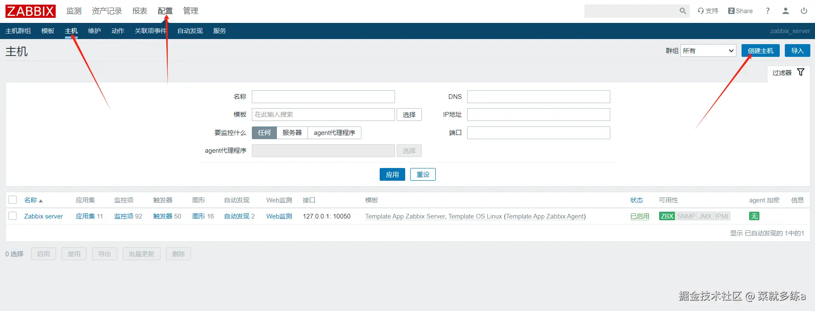Go to the 关联项事件 submenu
The height and width of the screenshot is (311, 815).
150,31
